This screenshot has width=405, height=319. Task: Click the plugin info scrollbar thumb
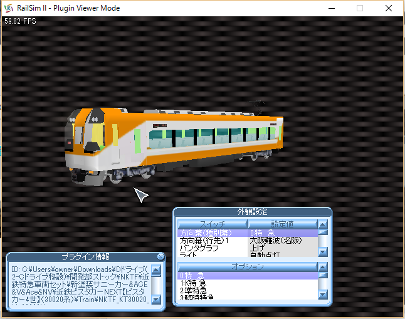156,276
